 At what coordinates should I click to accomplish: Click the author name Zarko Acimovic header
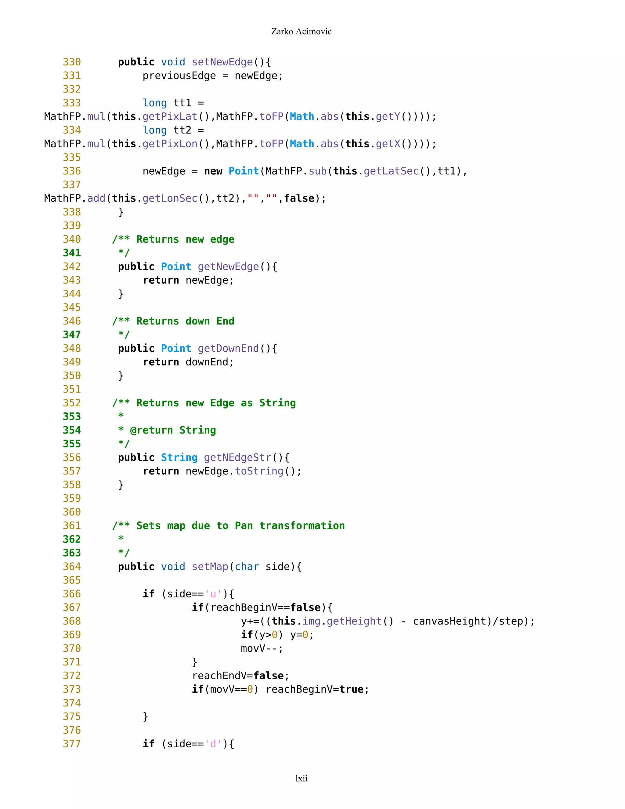tap(302, 31)
